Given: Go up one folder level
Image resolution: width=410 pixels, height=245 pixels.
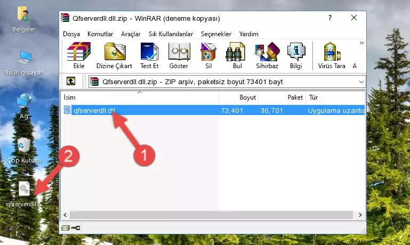Looking at the screenshot, I should (71, 81).
